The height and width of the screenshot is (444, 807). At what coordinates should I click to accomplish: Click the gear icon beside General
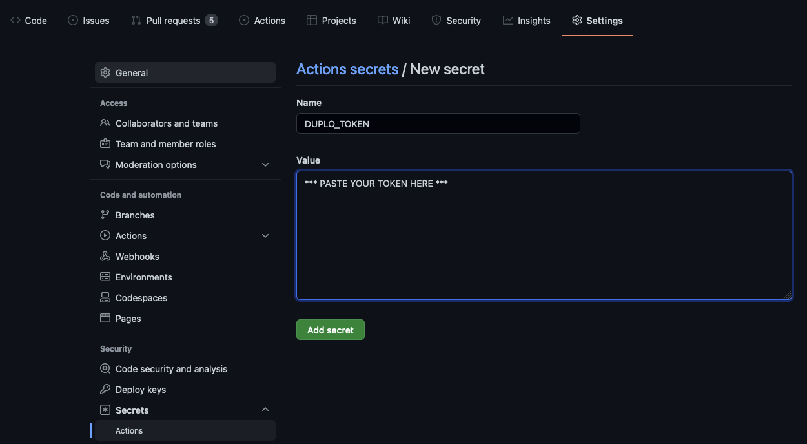(105, 73)
